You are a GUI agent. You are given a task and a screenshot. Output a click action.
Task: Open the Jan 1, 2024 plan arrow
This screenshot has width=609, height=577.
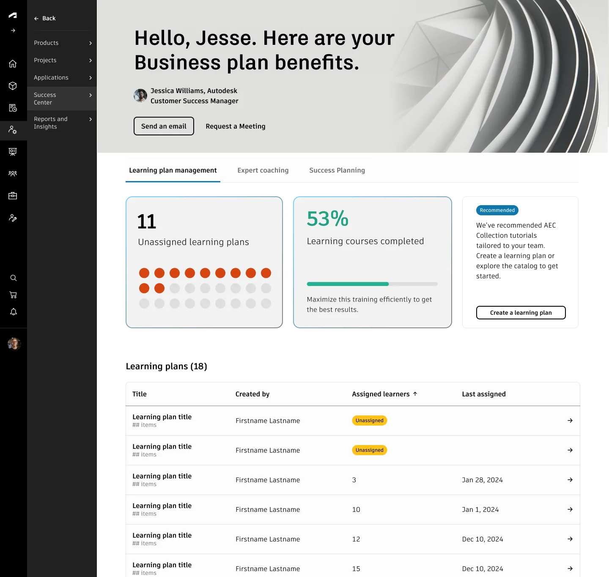[x=570, y=509]
